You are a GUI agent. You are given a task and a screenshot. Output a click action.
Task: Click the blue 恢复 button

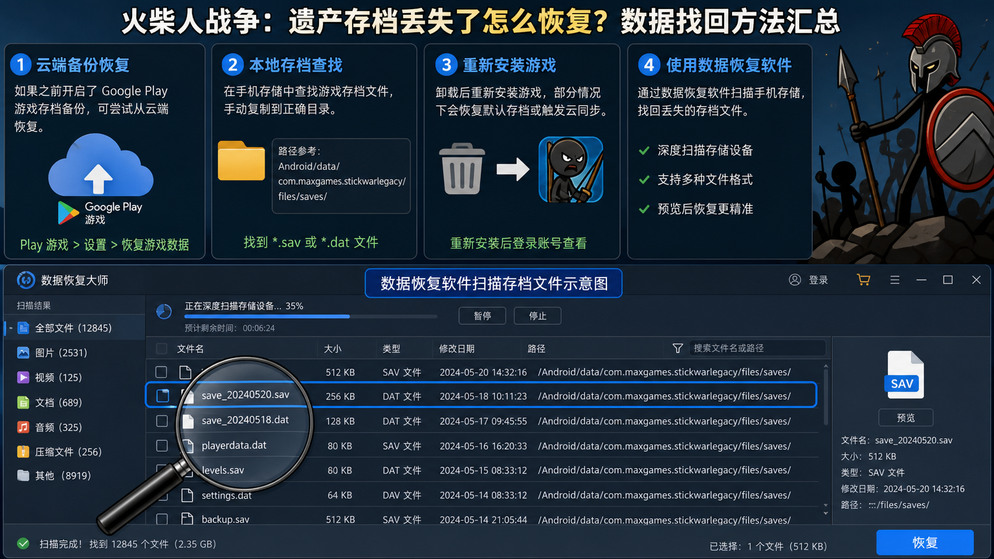(925, 543)
